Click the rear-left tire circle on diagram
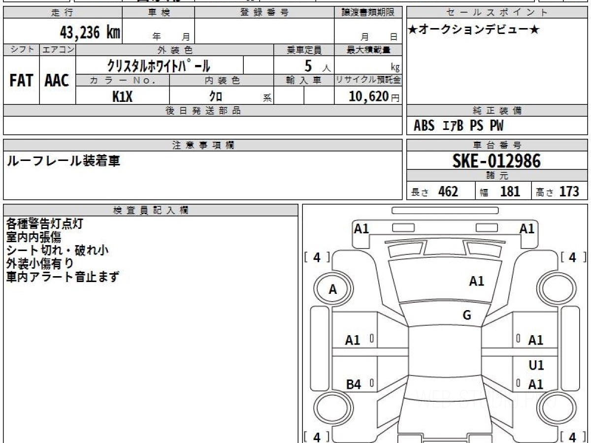This screenshot has width=591, height=443. coord(332,408)
